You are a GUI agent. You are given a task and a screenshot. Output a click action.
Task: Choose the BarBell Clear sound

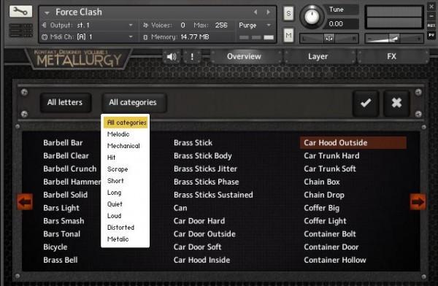click(66, 156)
